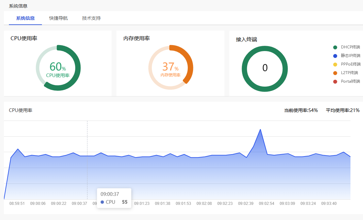Click the green 接入终端 ring showing 0

point(265,69)
